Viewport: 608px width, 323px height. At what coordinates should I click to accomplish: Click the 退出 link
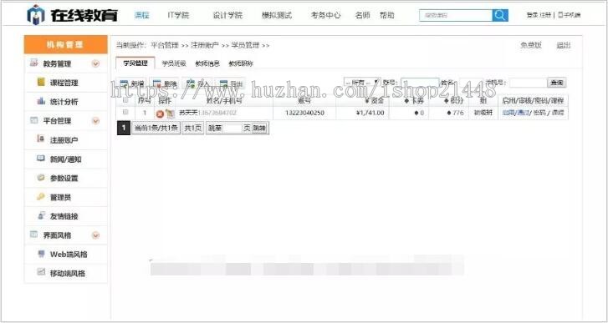(564, 45)
